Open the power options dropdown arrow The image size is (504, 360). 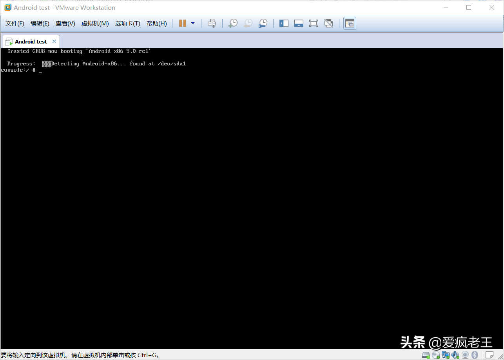point(193,24)
